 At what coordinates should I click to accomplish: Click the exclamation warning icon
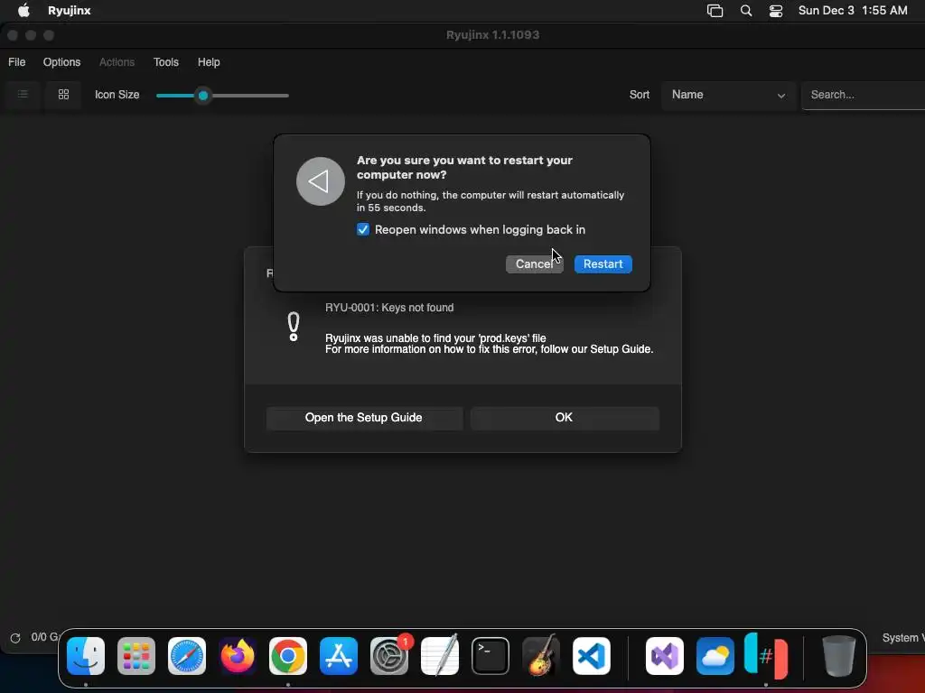294,327
